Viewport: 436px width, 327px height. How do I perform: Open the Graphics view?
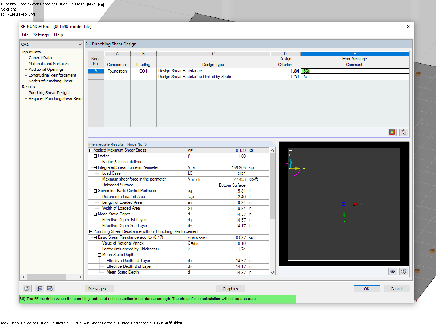[230, 288]
